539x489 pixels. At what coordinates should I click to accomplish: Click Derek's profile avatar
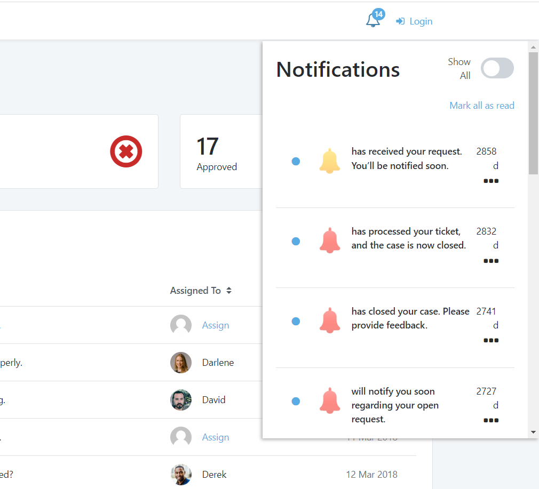pos(181,474)
